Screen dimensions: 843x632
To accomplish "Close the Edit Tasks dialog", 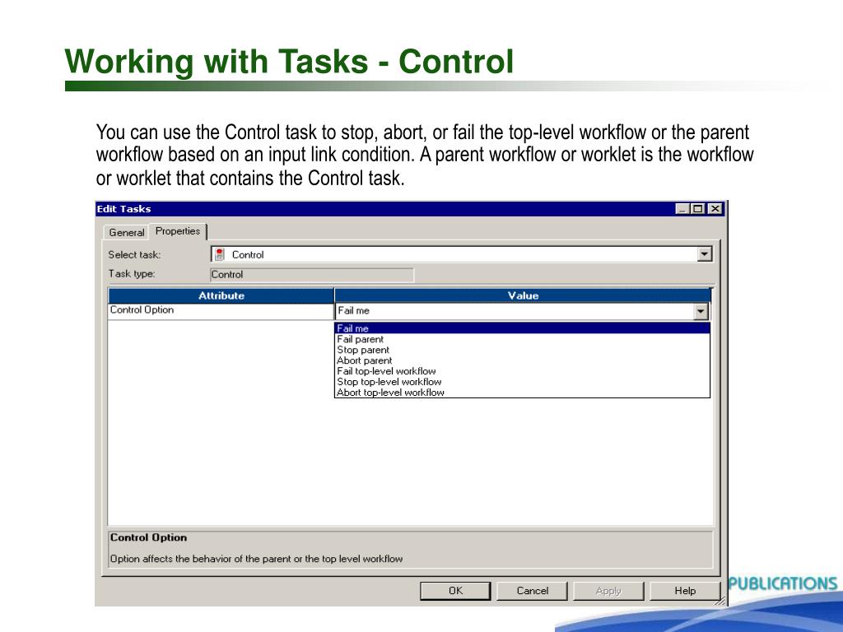I will tap(715, 208).
